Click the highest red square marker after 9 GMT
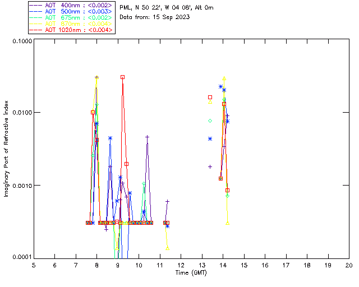 (x=122, y=77)
